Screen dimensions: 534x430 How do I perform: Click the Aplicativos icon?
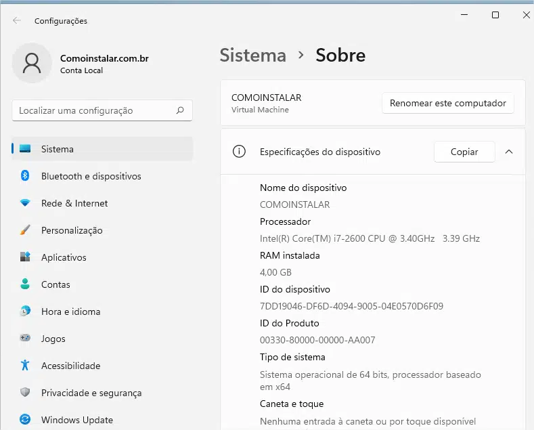click(x=25, y=257)
